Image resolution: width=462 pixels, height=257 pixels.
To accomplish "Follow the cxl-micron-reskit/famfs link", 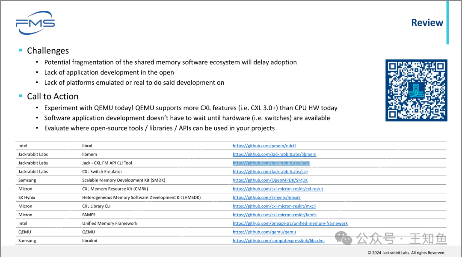I will (274, 215).
